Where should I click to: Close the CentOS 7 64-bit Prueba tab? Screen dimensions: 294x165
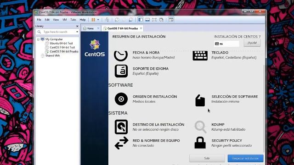coord(141,28)
